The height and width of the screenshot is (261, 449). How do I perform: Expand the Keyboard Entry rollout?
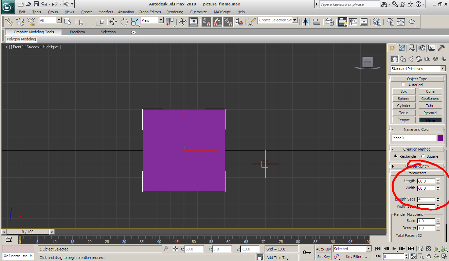point(417,166)
